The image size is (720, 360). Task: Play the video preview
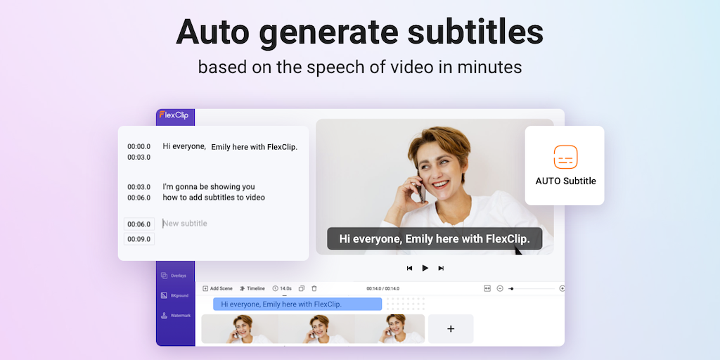pos(425,268)
